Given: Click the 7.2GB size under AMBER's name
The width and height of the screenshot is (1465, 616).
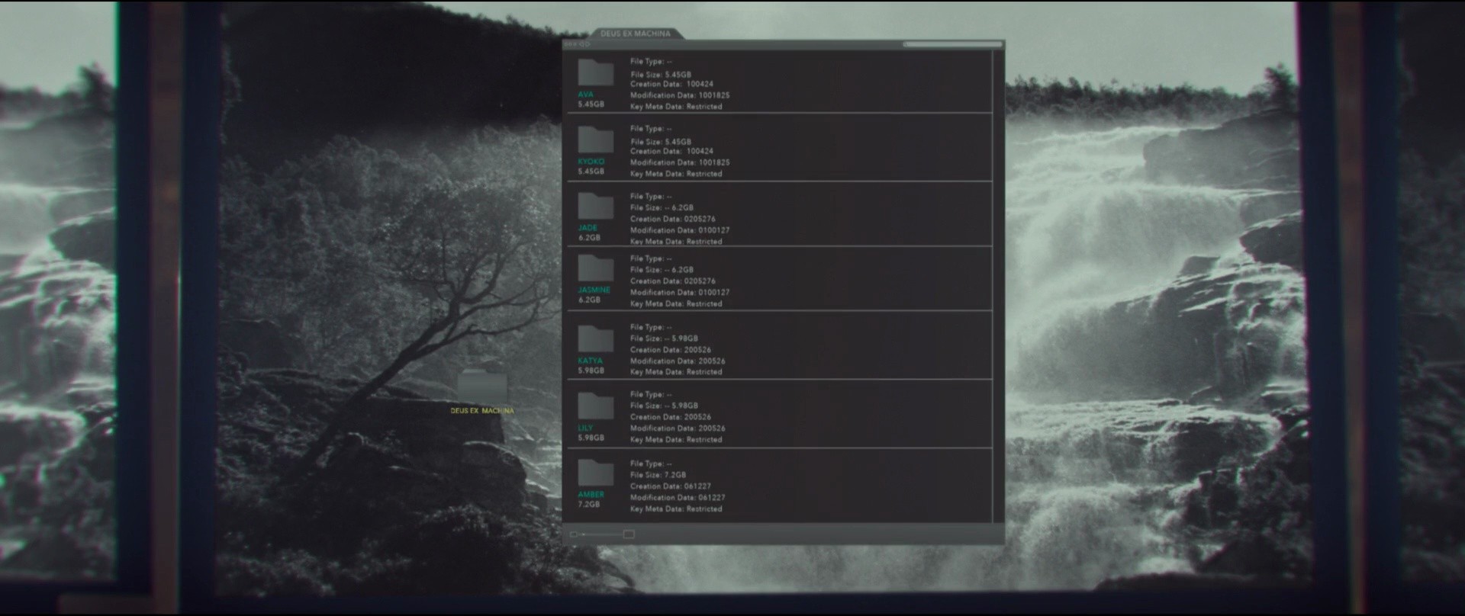Looking at the screenshot, I should coord(588,505).
